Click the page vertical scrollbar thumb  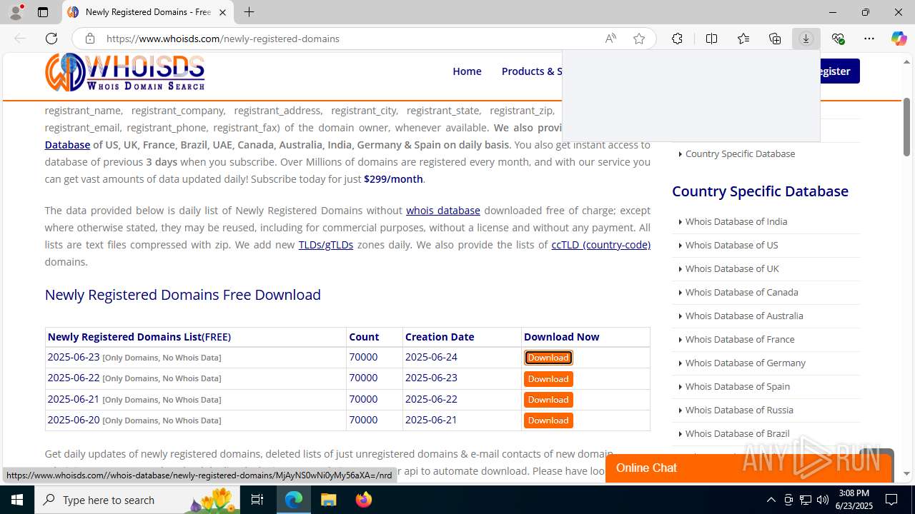[906, 127]
